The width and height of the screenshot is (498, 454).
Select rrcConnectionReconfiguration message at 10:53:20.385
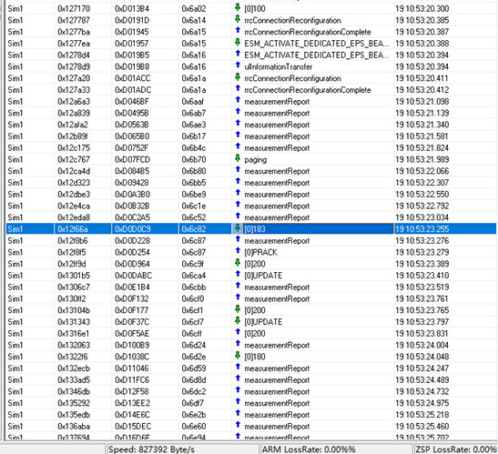tap(292, 21)
